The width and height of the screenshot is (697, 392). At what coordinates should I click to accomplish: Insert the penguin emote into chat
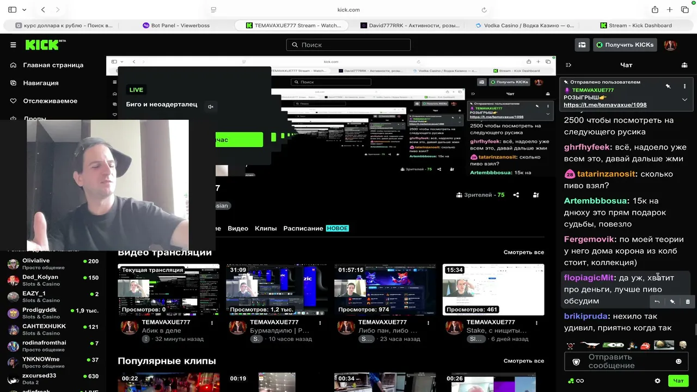[632, 345]
